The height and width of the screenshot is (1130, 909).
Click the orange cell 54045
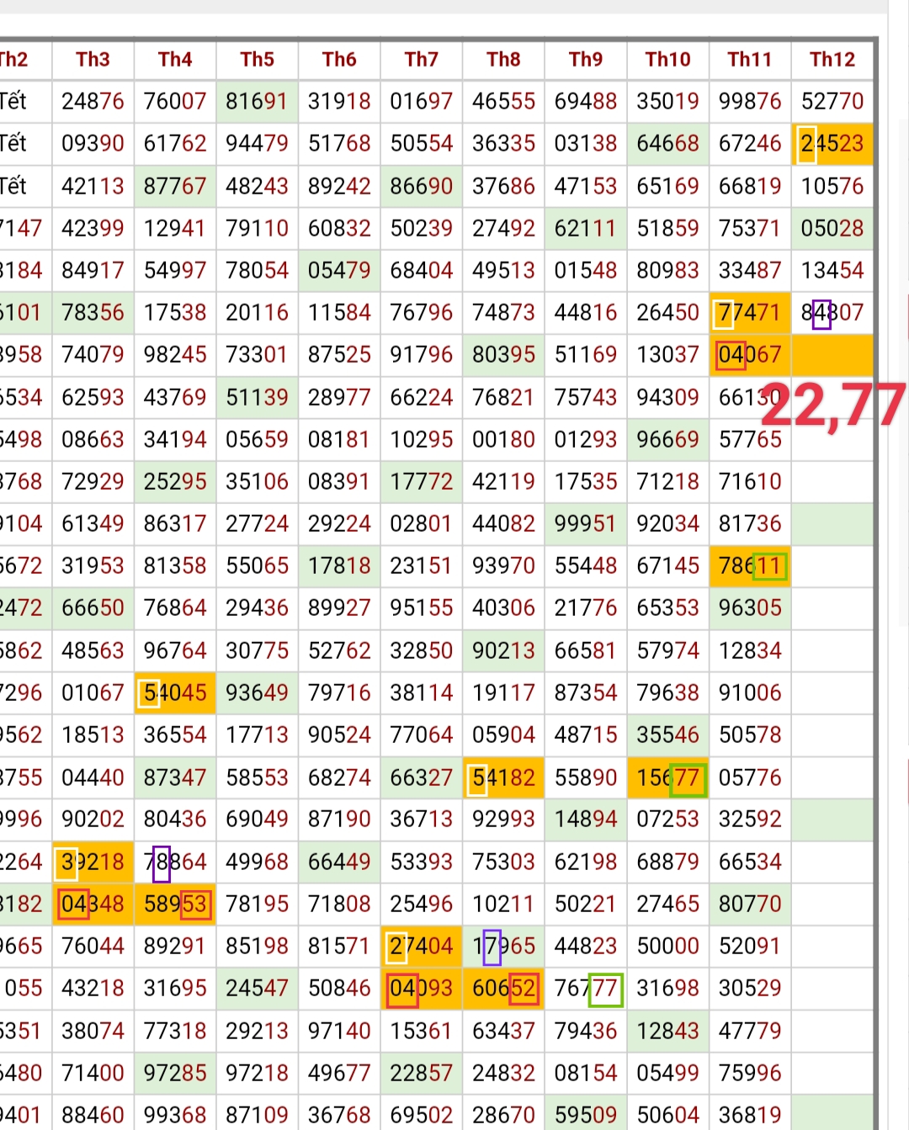click(175, 692)
